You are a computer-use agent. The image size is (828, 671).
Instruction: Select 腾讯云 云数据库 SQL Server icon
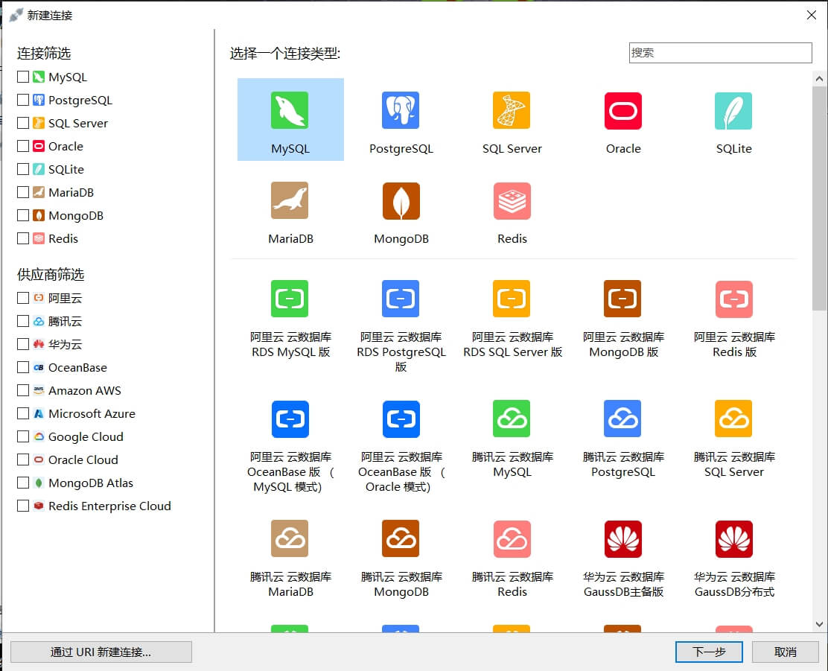(x=733, y=419)
